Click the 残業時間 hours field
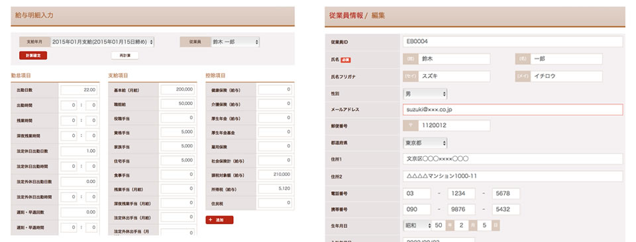636x242 pixels. (68, 120)
